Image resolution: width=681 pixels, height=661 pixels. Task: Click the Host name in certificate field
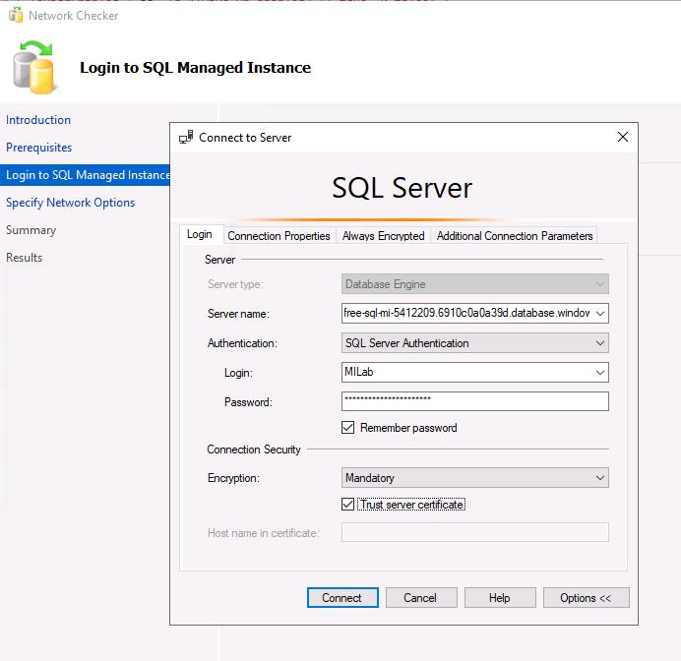pyautogui.click(x=475, y=532)
